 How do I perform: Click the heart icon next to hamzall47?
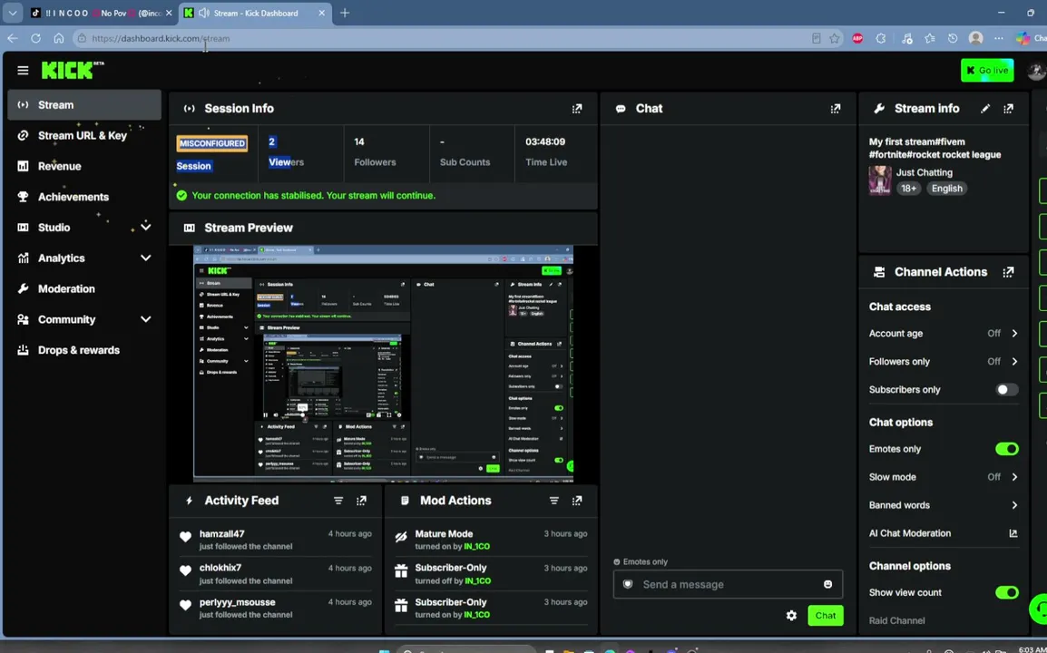coord(186,537)
